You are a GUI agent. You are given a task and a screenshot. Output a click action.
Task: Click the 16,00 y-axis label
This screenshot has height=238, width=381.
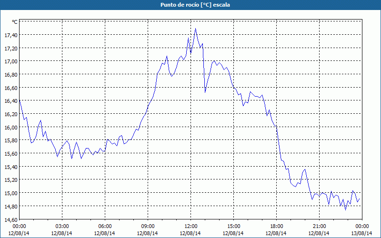(x=11, y=127)
